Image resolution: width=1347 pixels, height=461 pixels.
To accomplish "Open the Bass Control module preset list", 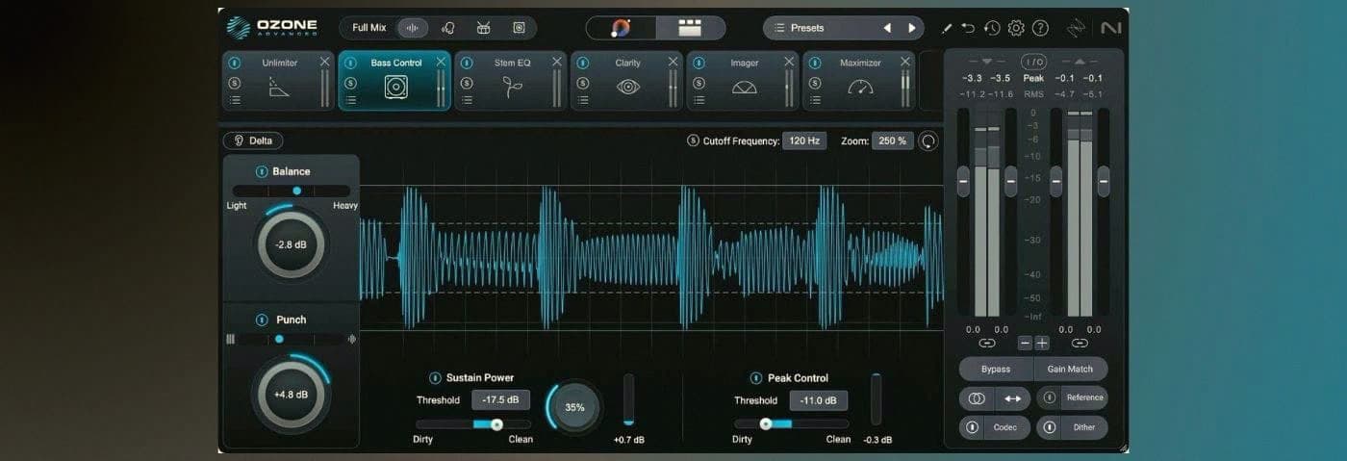I will 350,99.
